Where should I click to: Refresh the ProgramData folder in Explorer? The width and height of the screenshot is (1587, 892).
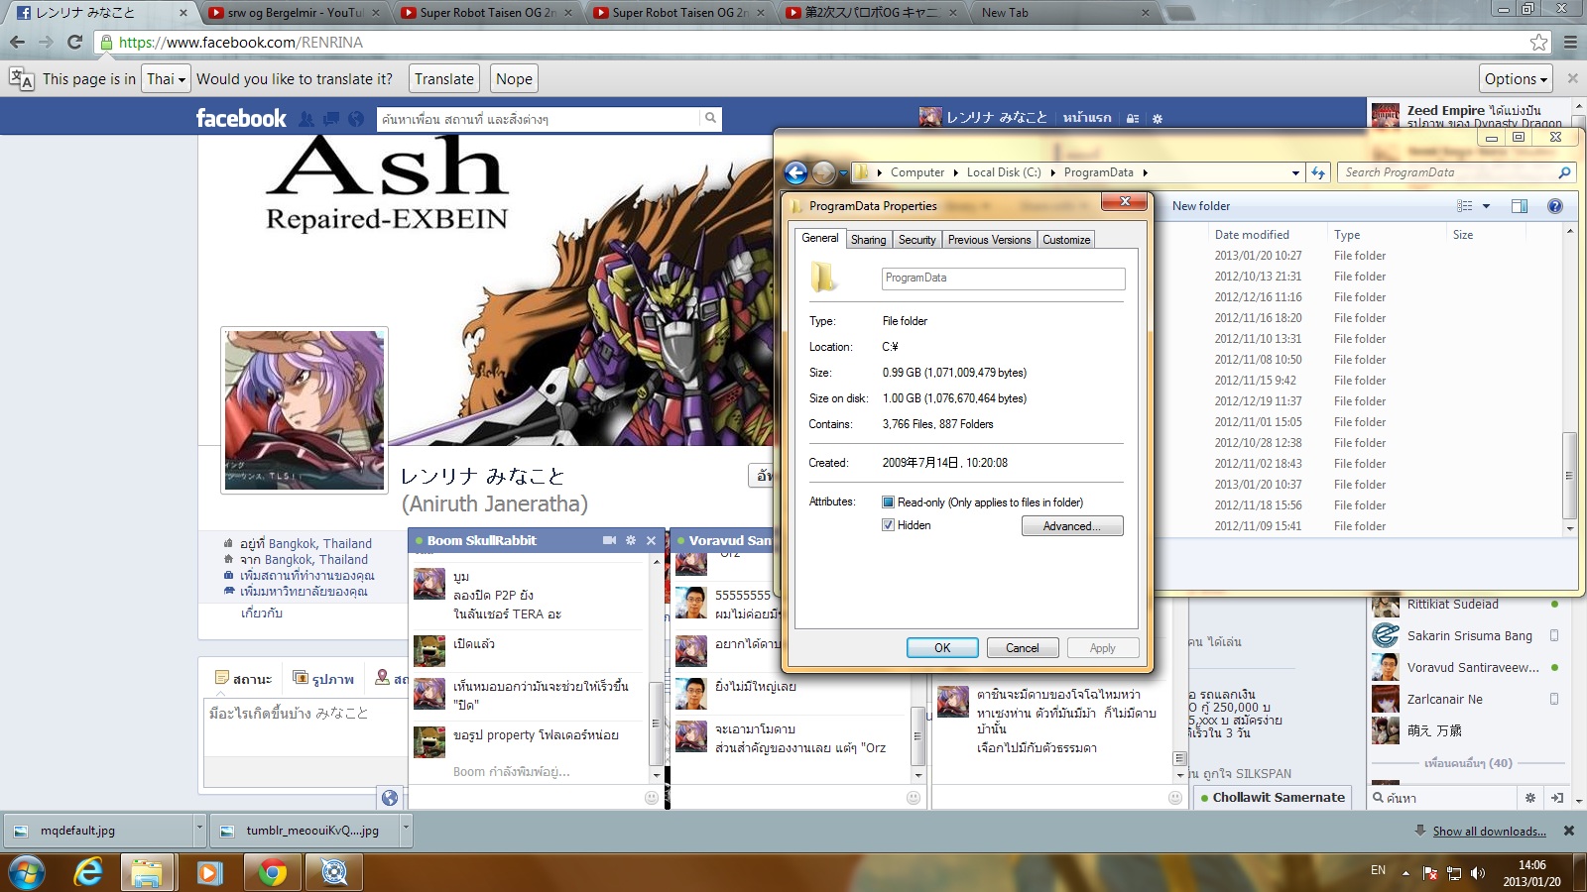pyautogui.click(x=1318, y=172)
